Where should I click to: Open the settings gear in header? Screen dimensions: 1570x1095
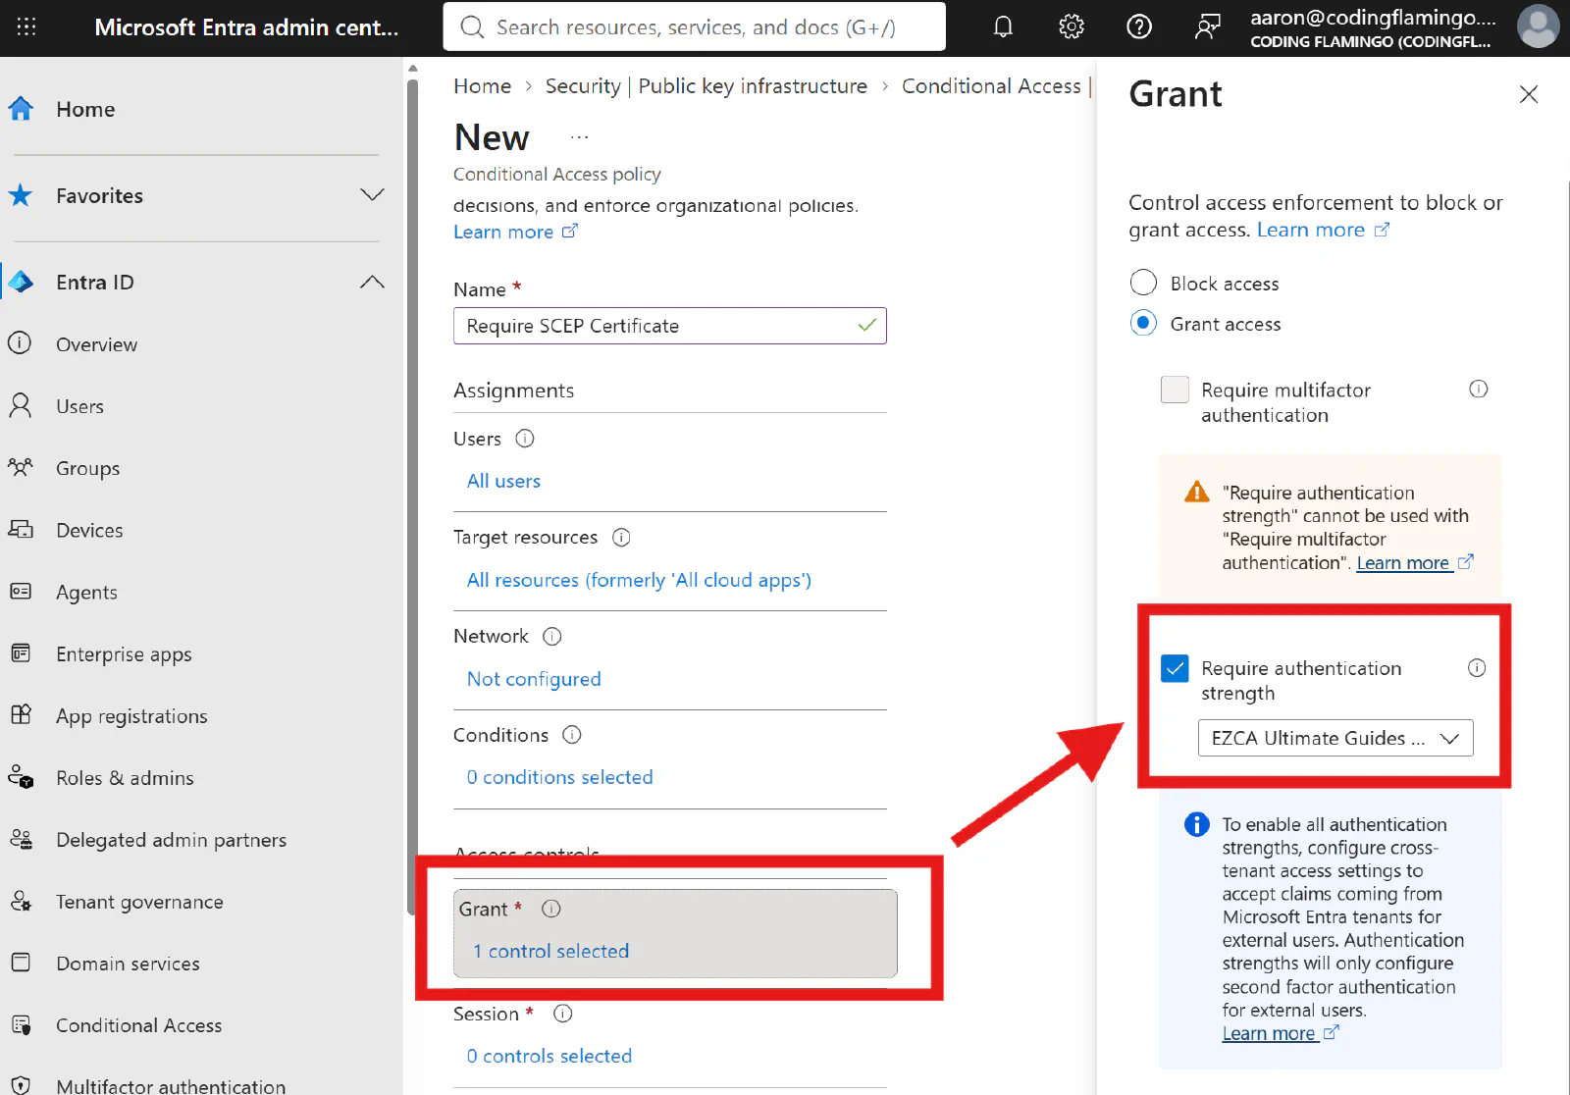click(x=1072, y=26)
